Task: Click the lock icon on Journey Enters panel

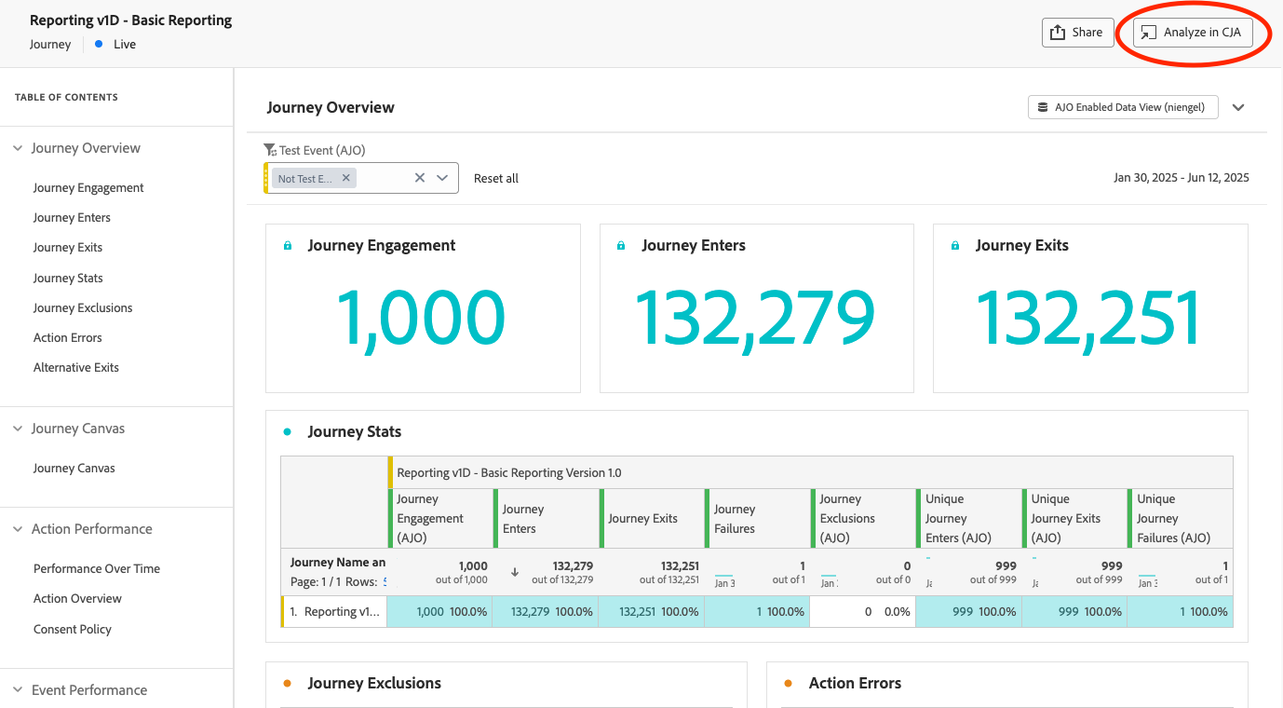Action: click(x=620, y=244)
